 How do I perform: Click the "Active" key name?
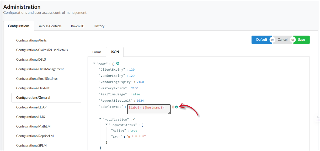tap(119, 131)
